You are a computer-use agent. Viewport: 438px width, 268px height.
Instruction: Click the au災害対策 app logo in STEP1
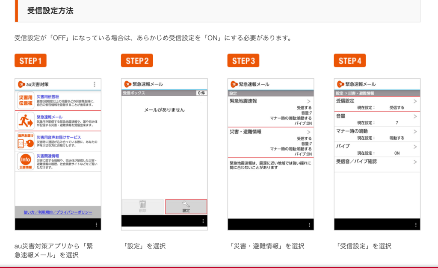pos(21,84)
